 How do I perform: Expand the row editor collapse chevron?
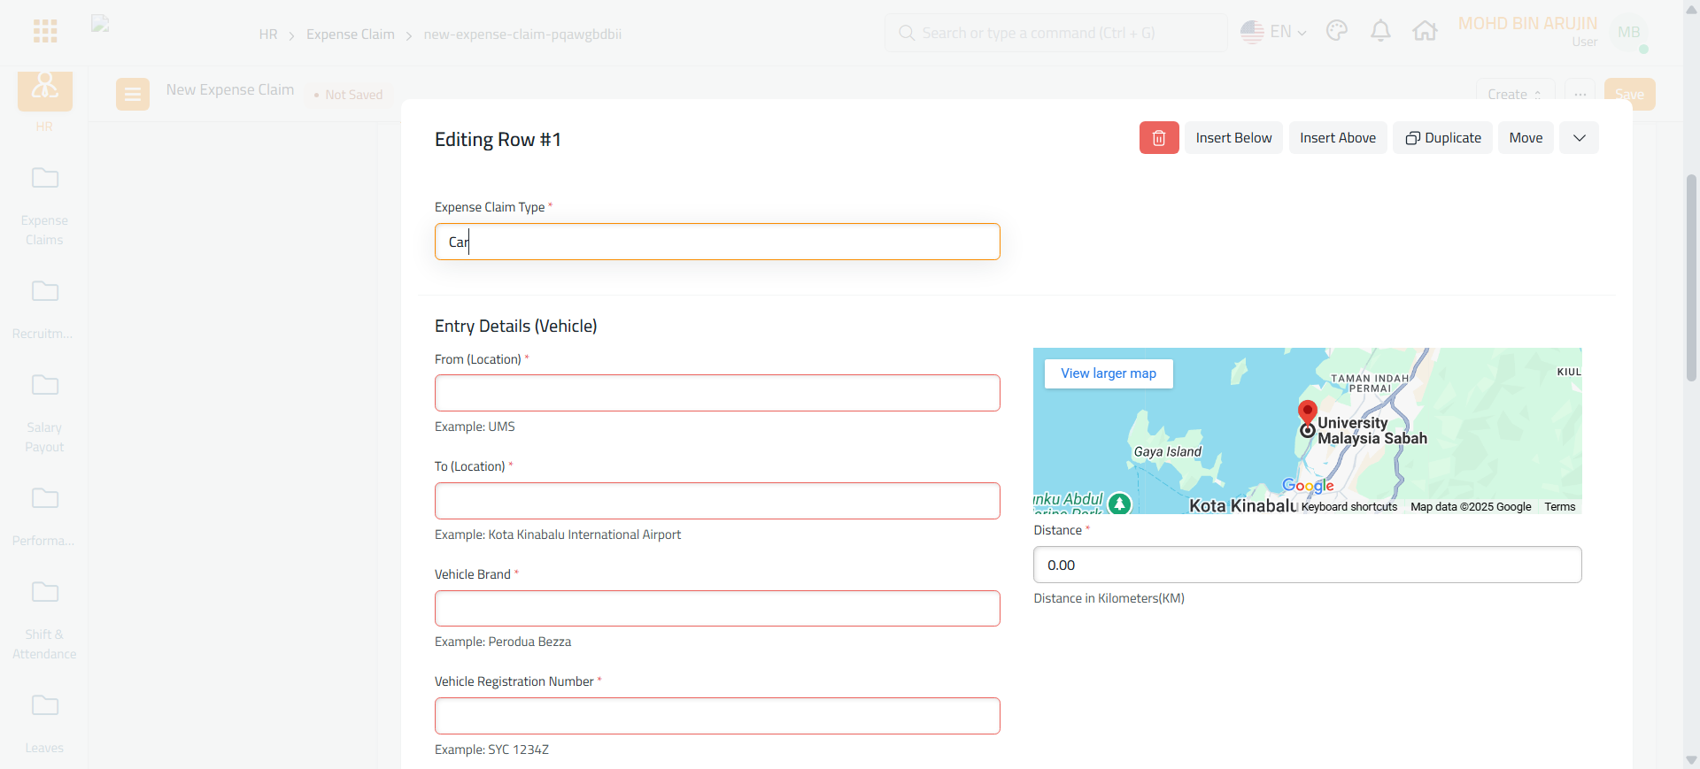(1579, 138)
